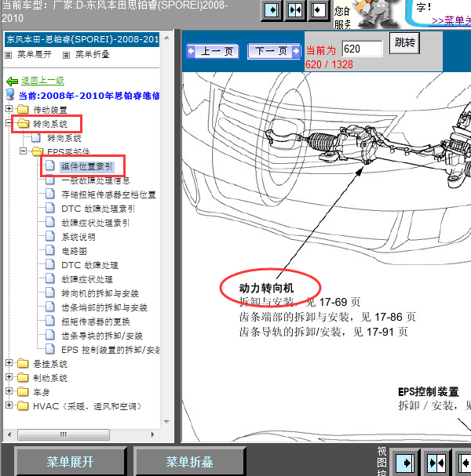The height and width of the screenshot is (476, 471).
Task: Click the top right-arrow view control icon
Action: (272, 11)
